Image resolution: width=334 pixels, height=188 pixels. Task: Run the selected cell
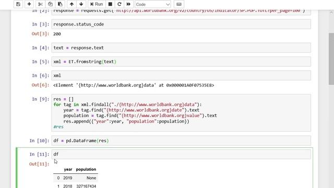click(x=97, y=4)
